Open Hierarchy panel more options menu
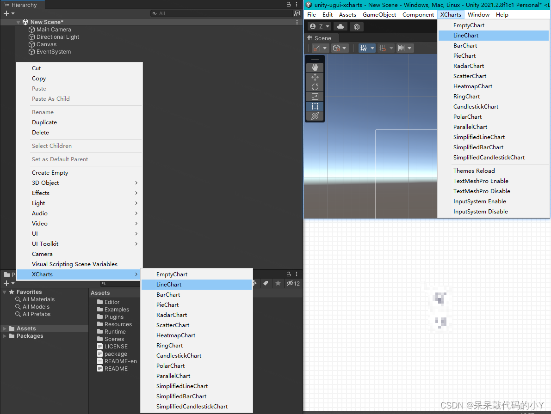The width and height of the screenshot is (551, 414). click(297, 4)
